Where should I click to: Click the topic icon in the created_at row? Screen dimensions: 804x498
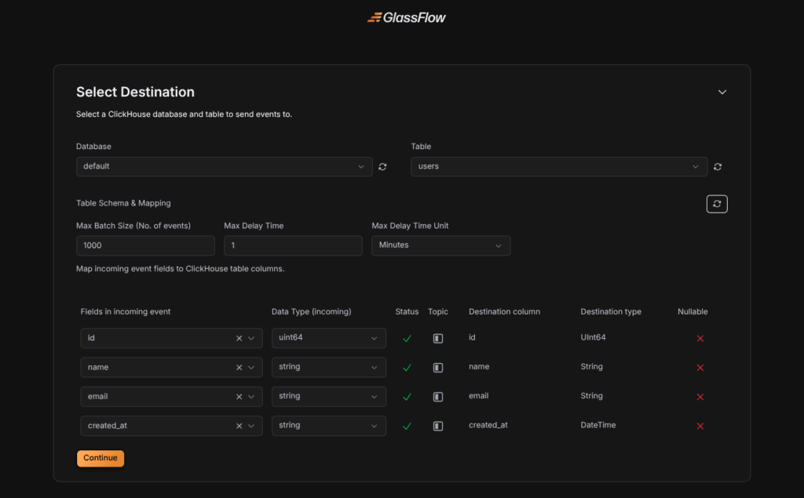pos(438,426)
